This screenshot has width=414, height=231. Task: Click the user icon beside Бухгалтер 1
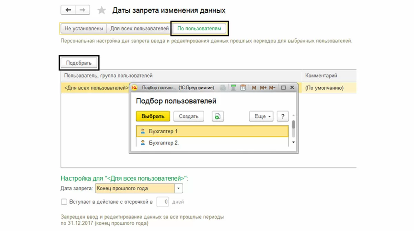[143, 132]
